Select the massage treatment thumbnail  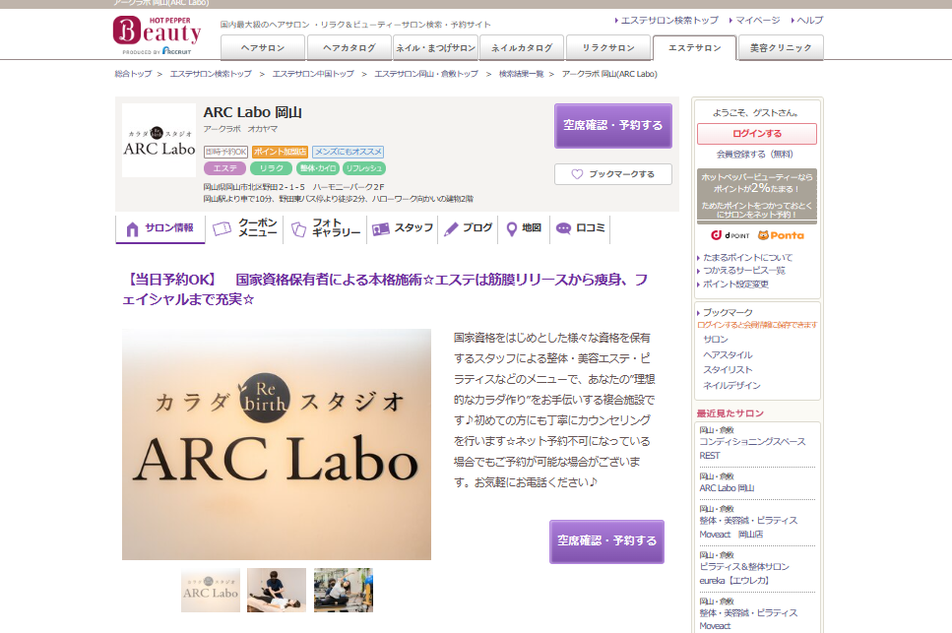pos(277,590)
